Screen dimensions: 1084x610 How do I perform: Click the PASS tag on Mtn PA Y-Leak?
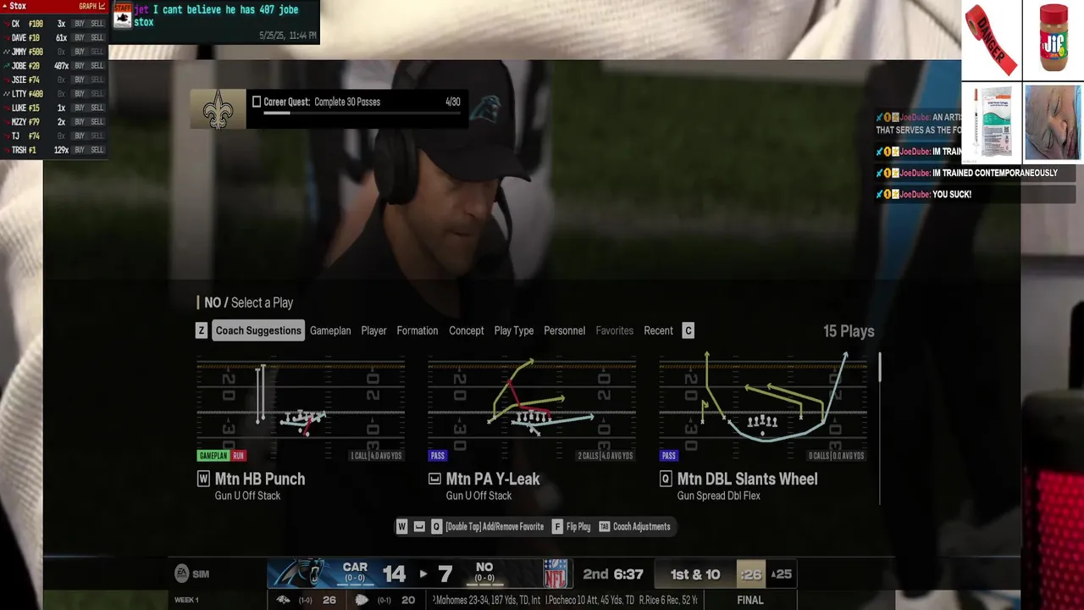click(437, 456)
